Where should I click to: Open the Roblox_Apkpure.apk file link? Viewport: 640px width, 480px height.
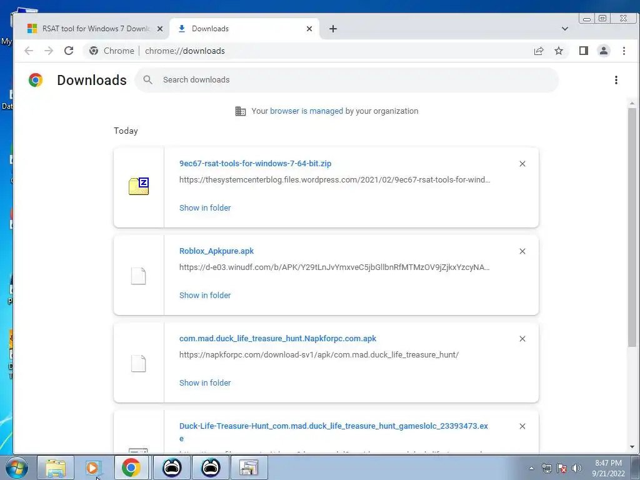[216, 251]
